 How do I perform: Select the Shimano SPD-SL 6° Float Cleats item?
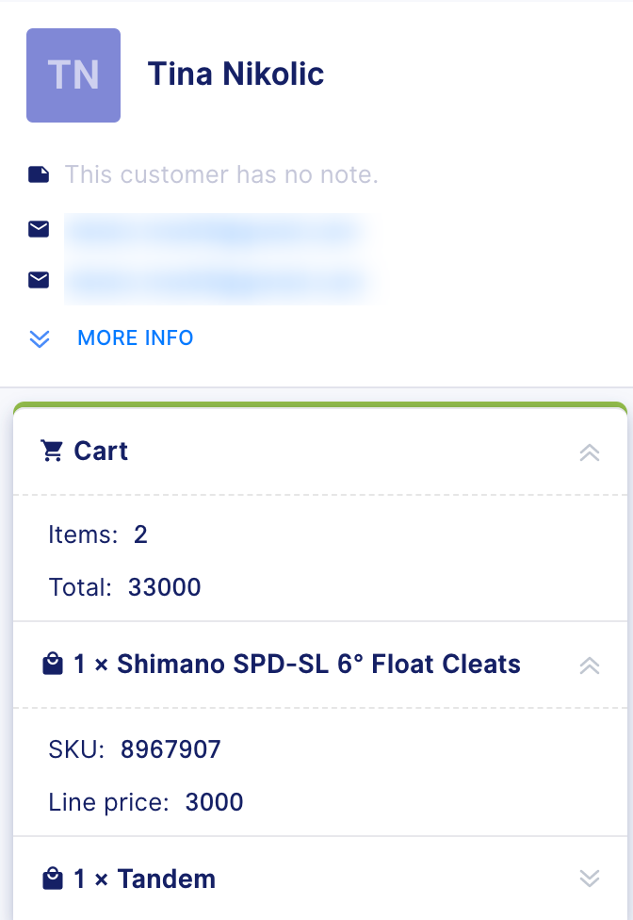(297, 665)
